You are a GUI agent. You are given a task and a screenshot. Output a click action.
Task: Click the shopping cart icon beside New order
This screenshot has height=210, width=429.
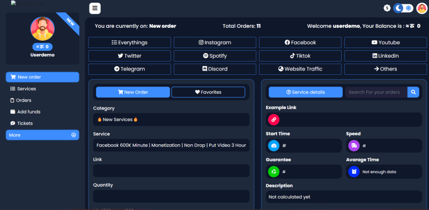[13, 77]
